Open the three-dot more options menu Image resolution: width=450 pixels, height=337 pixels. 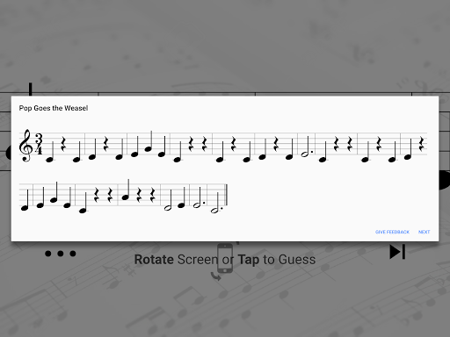pos(61,254)
